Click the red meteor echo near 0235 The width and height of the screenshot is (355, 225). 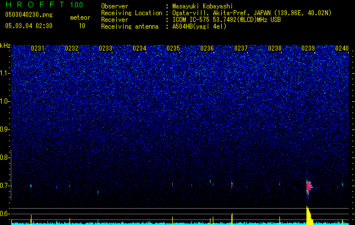[x=173, y=184]
